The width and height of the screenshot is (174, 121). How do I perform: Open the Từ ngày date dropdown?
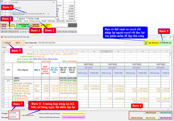tap(18, 113)
